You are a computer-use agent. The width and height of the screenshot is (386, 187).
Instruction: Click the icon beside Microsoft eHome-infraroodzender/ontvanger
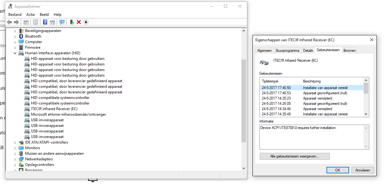coord(27,114)
